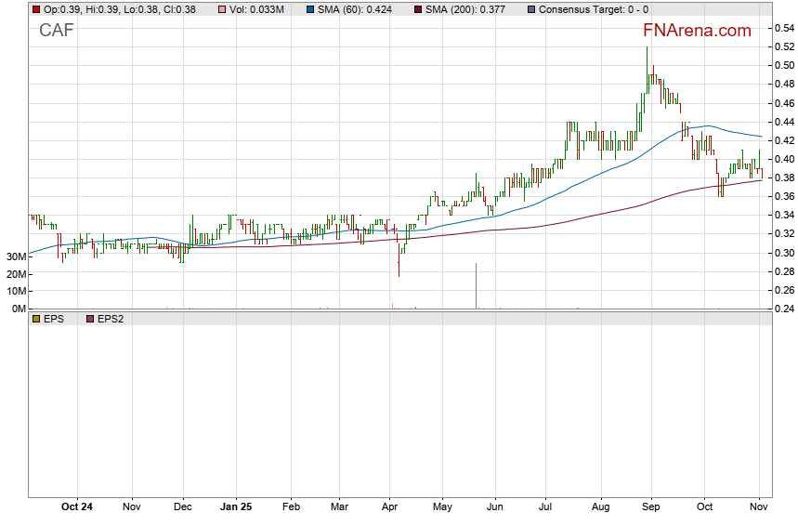Toggle the Consensus Target legend marker
Viewport: 798px width, 526px height.
click(530, 9)
